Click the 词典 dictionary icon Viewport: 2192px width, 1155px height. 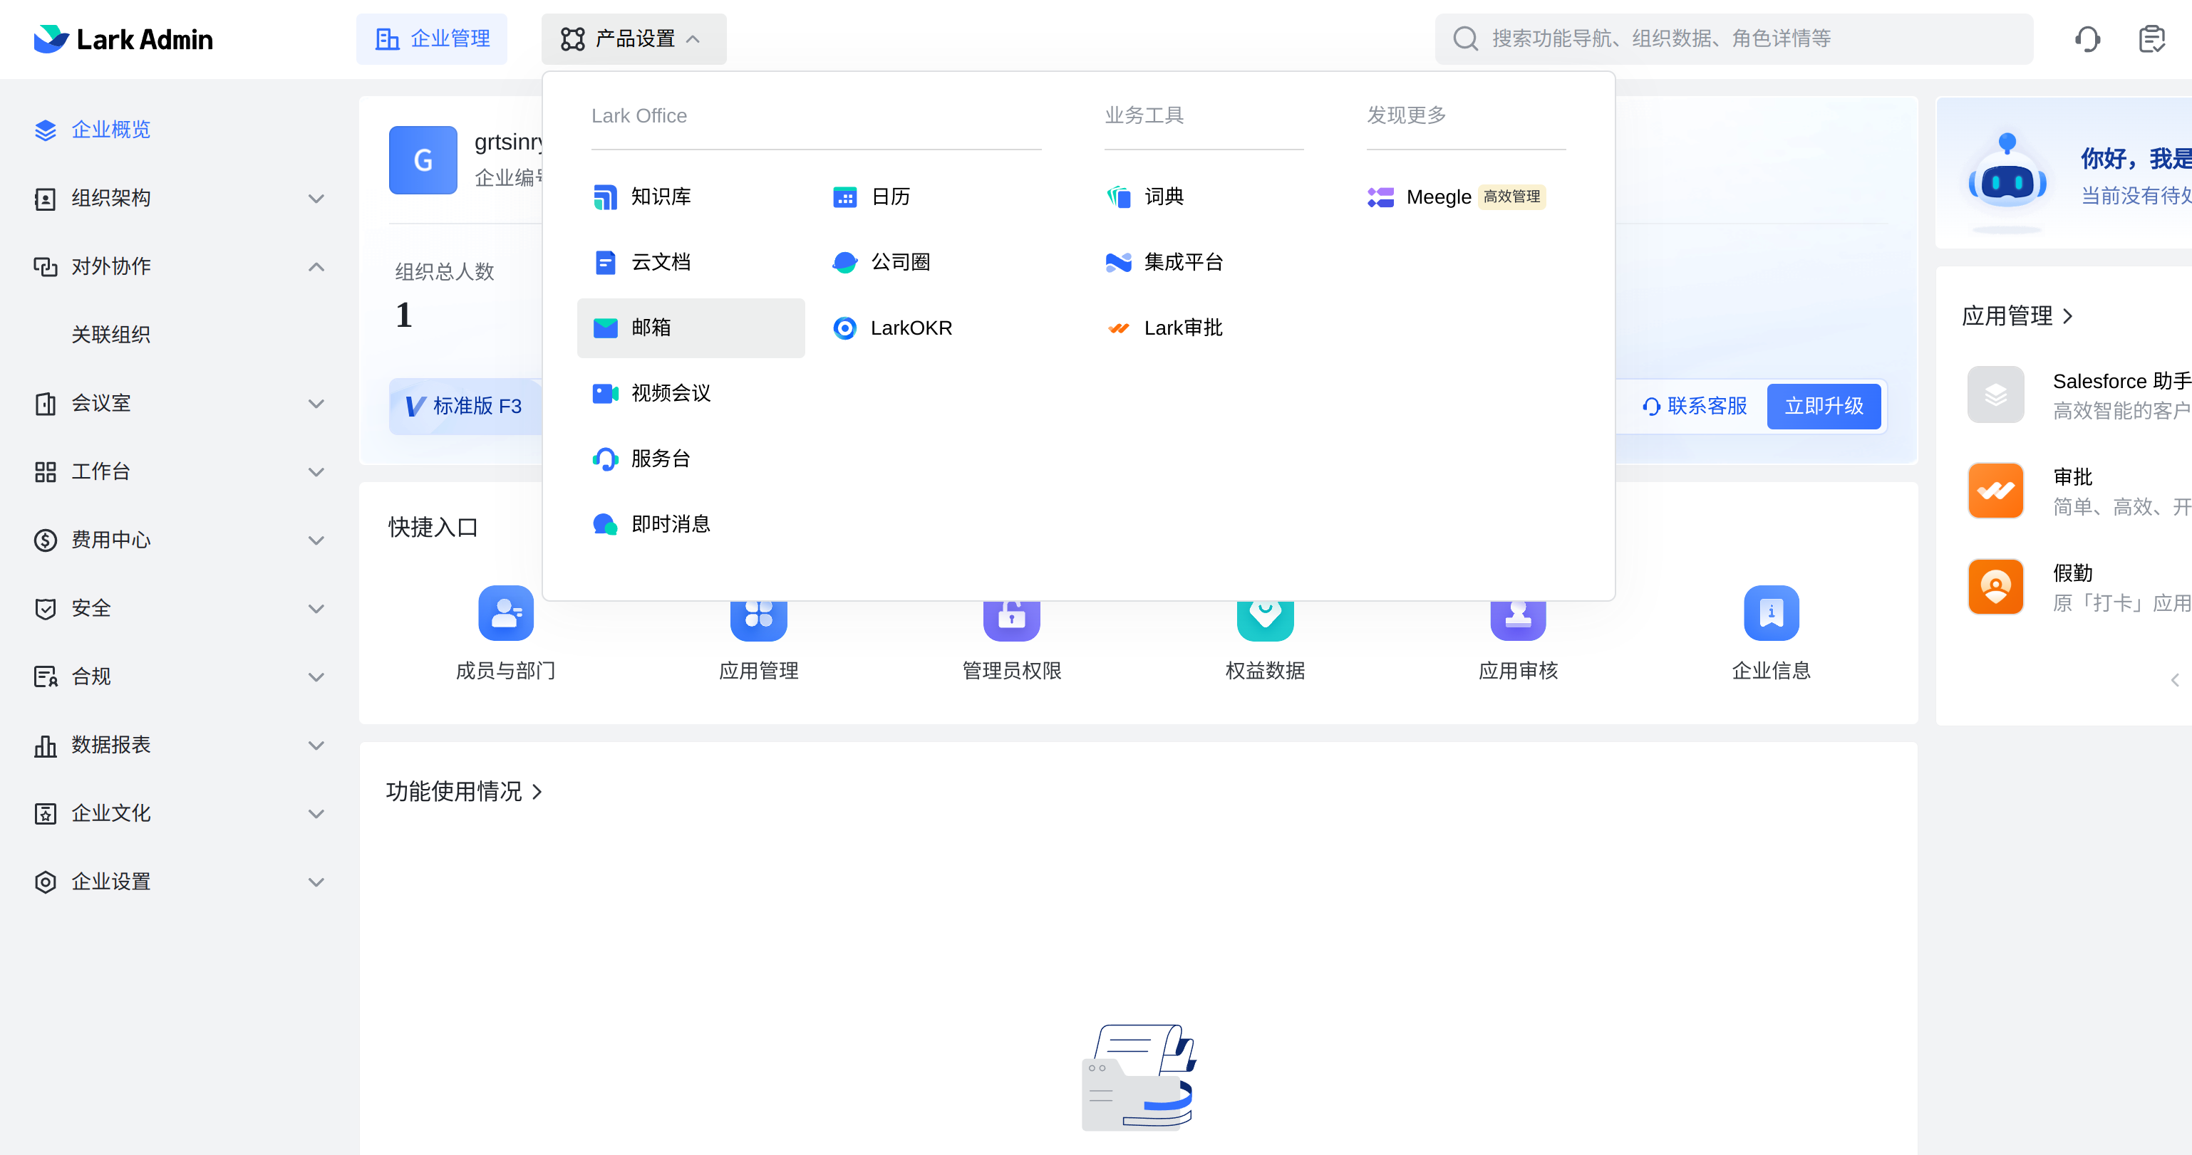point(1119,197)
